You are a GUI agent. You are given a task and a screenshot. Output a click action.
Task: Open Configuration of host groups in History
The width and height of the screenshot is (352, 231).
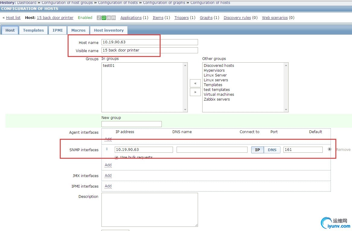[x=67, y=3]
